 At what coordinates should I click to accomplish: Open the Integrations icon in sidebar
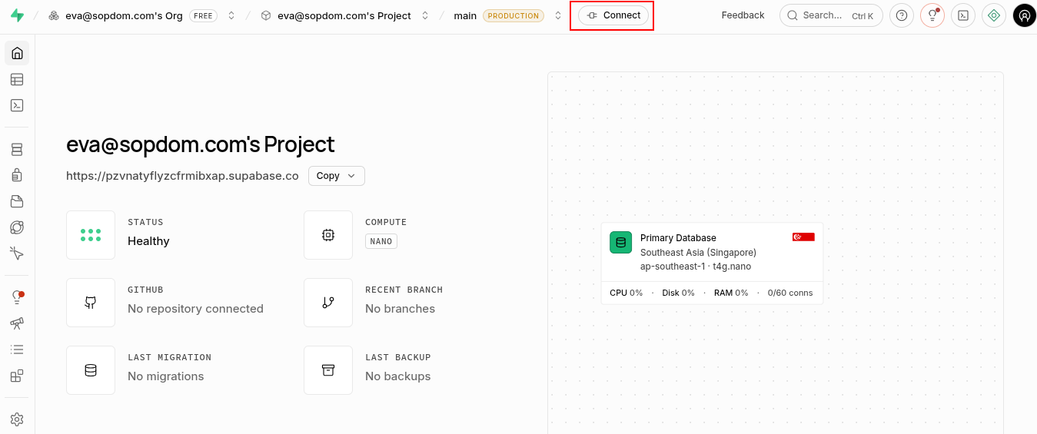[x=17, y=376]
